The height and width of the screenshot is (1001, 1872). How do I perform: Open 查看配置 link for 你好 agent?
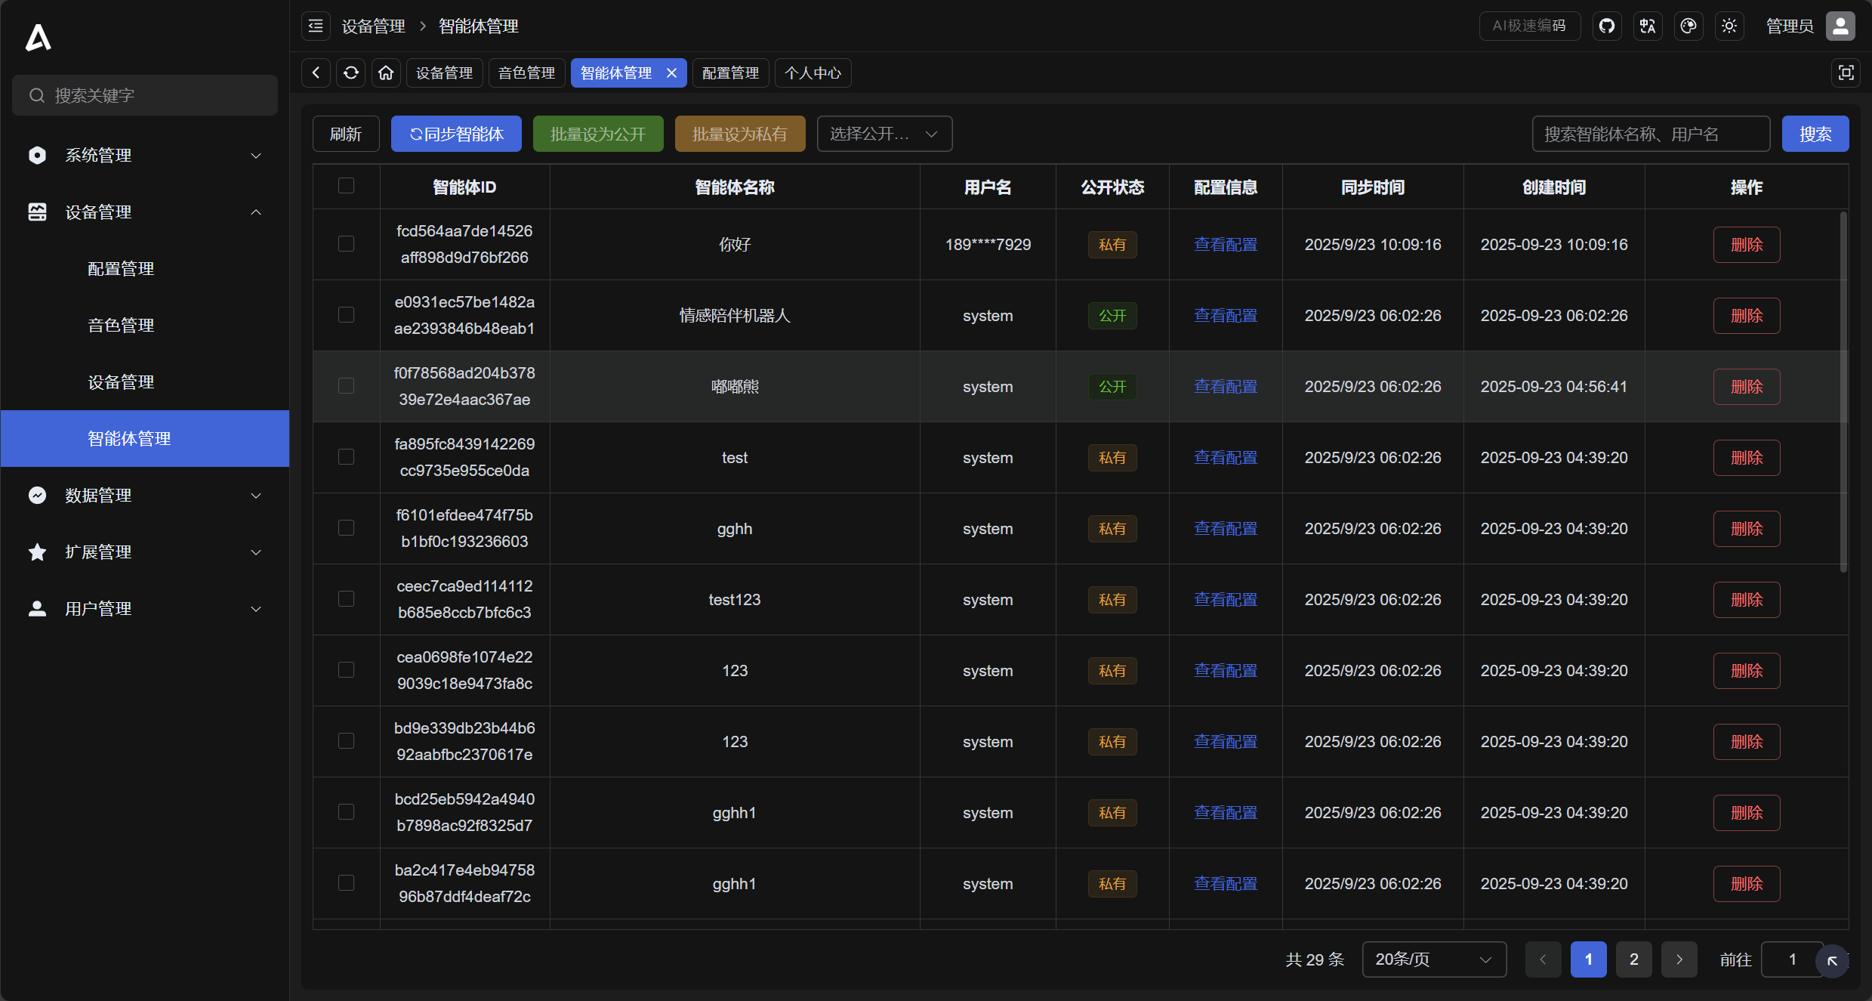click(x=1225, y=245)
